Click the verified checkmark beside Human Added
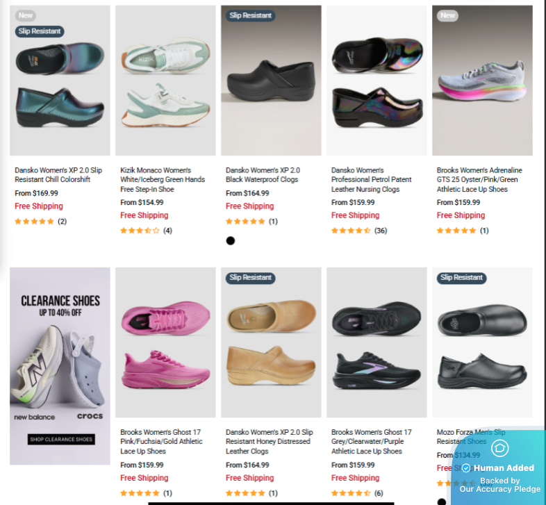This screenshot has width=546, height=505. point(466,467)
